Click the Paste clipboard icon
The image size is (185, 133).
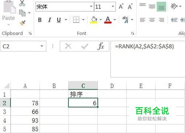pos(10,7)
